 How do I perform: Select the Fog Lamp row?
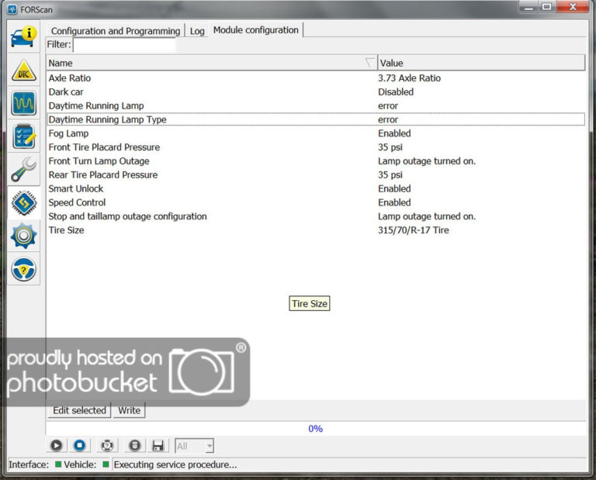click(316, 133)
